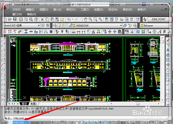Screen dimensions: 173x124
Task: Choose the Array tool
Action: 168,60
